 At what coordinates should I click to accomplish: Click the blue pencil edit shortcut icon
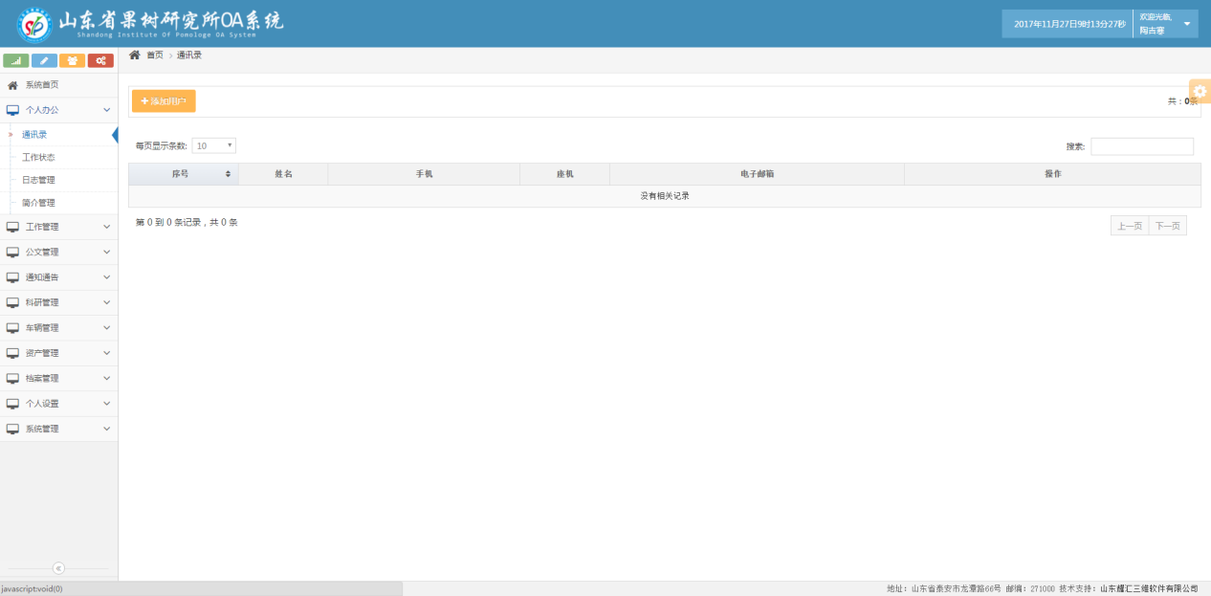coord(44,60)
